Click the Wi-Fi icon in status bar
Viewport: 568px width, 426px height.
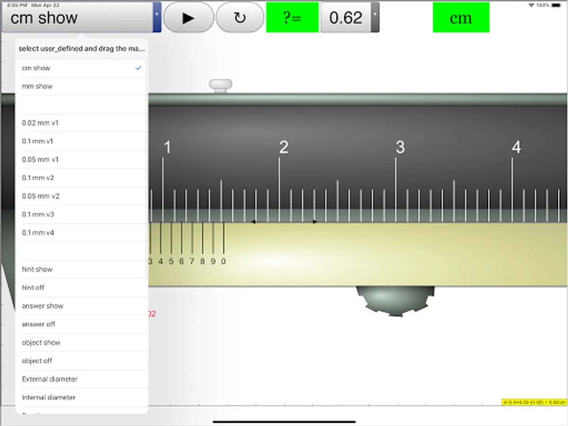point(532,5)
